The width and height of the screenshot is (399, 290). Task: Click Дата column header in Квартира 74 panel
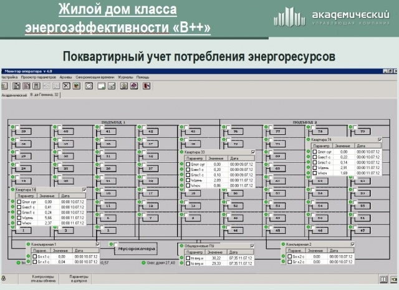[x=368, y=146]
